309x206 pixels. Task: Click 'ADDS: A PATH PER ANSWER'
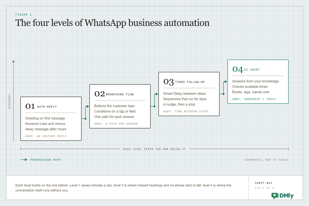(116, 124)
